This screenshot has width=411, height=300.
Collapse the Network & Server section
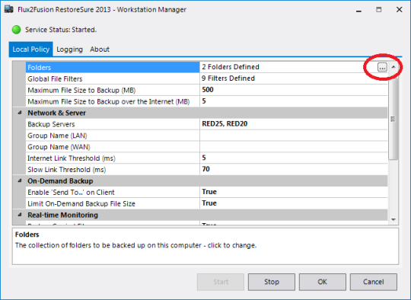coord(20,113)
